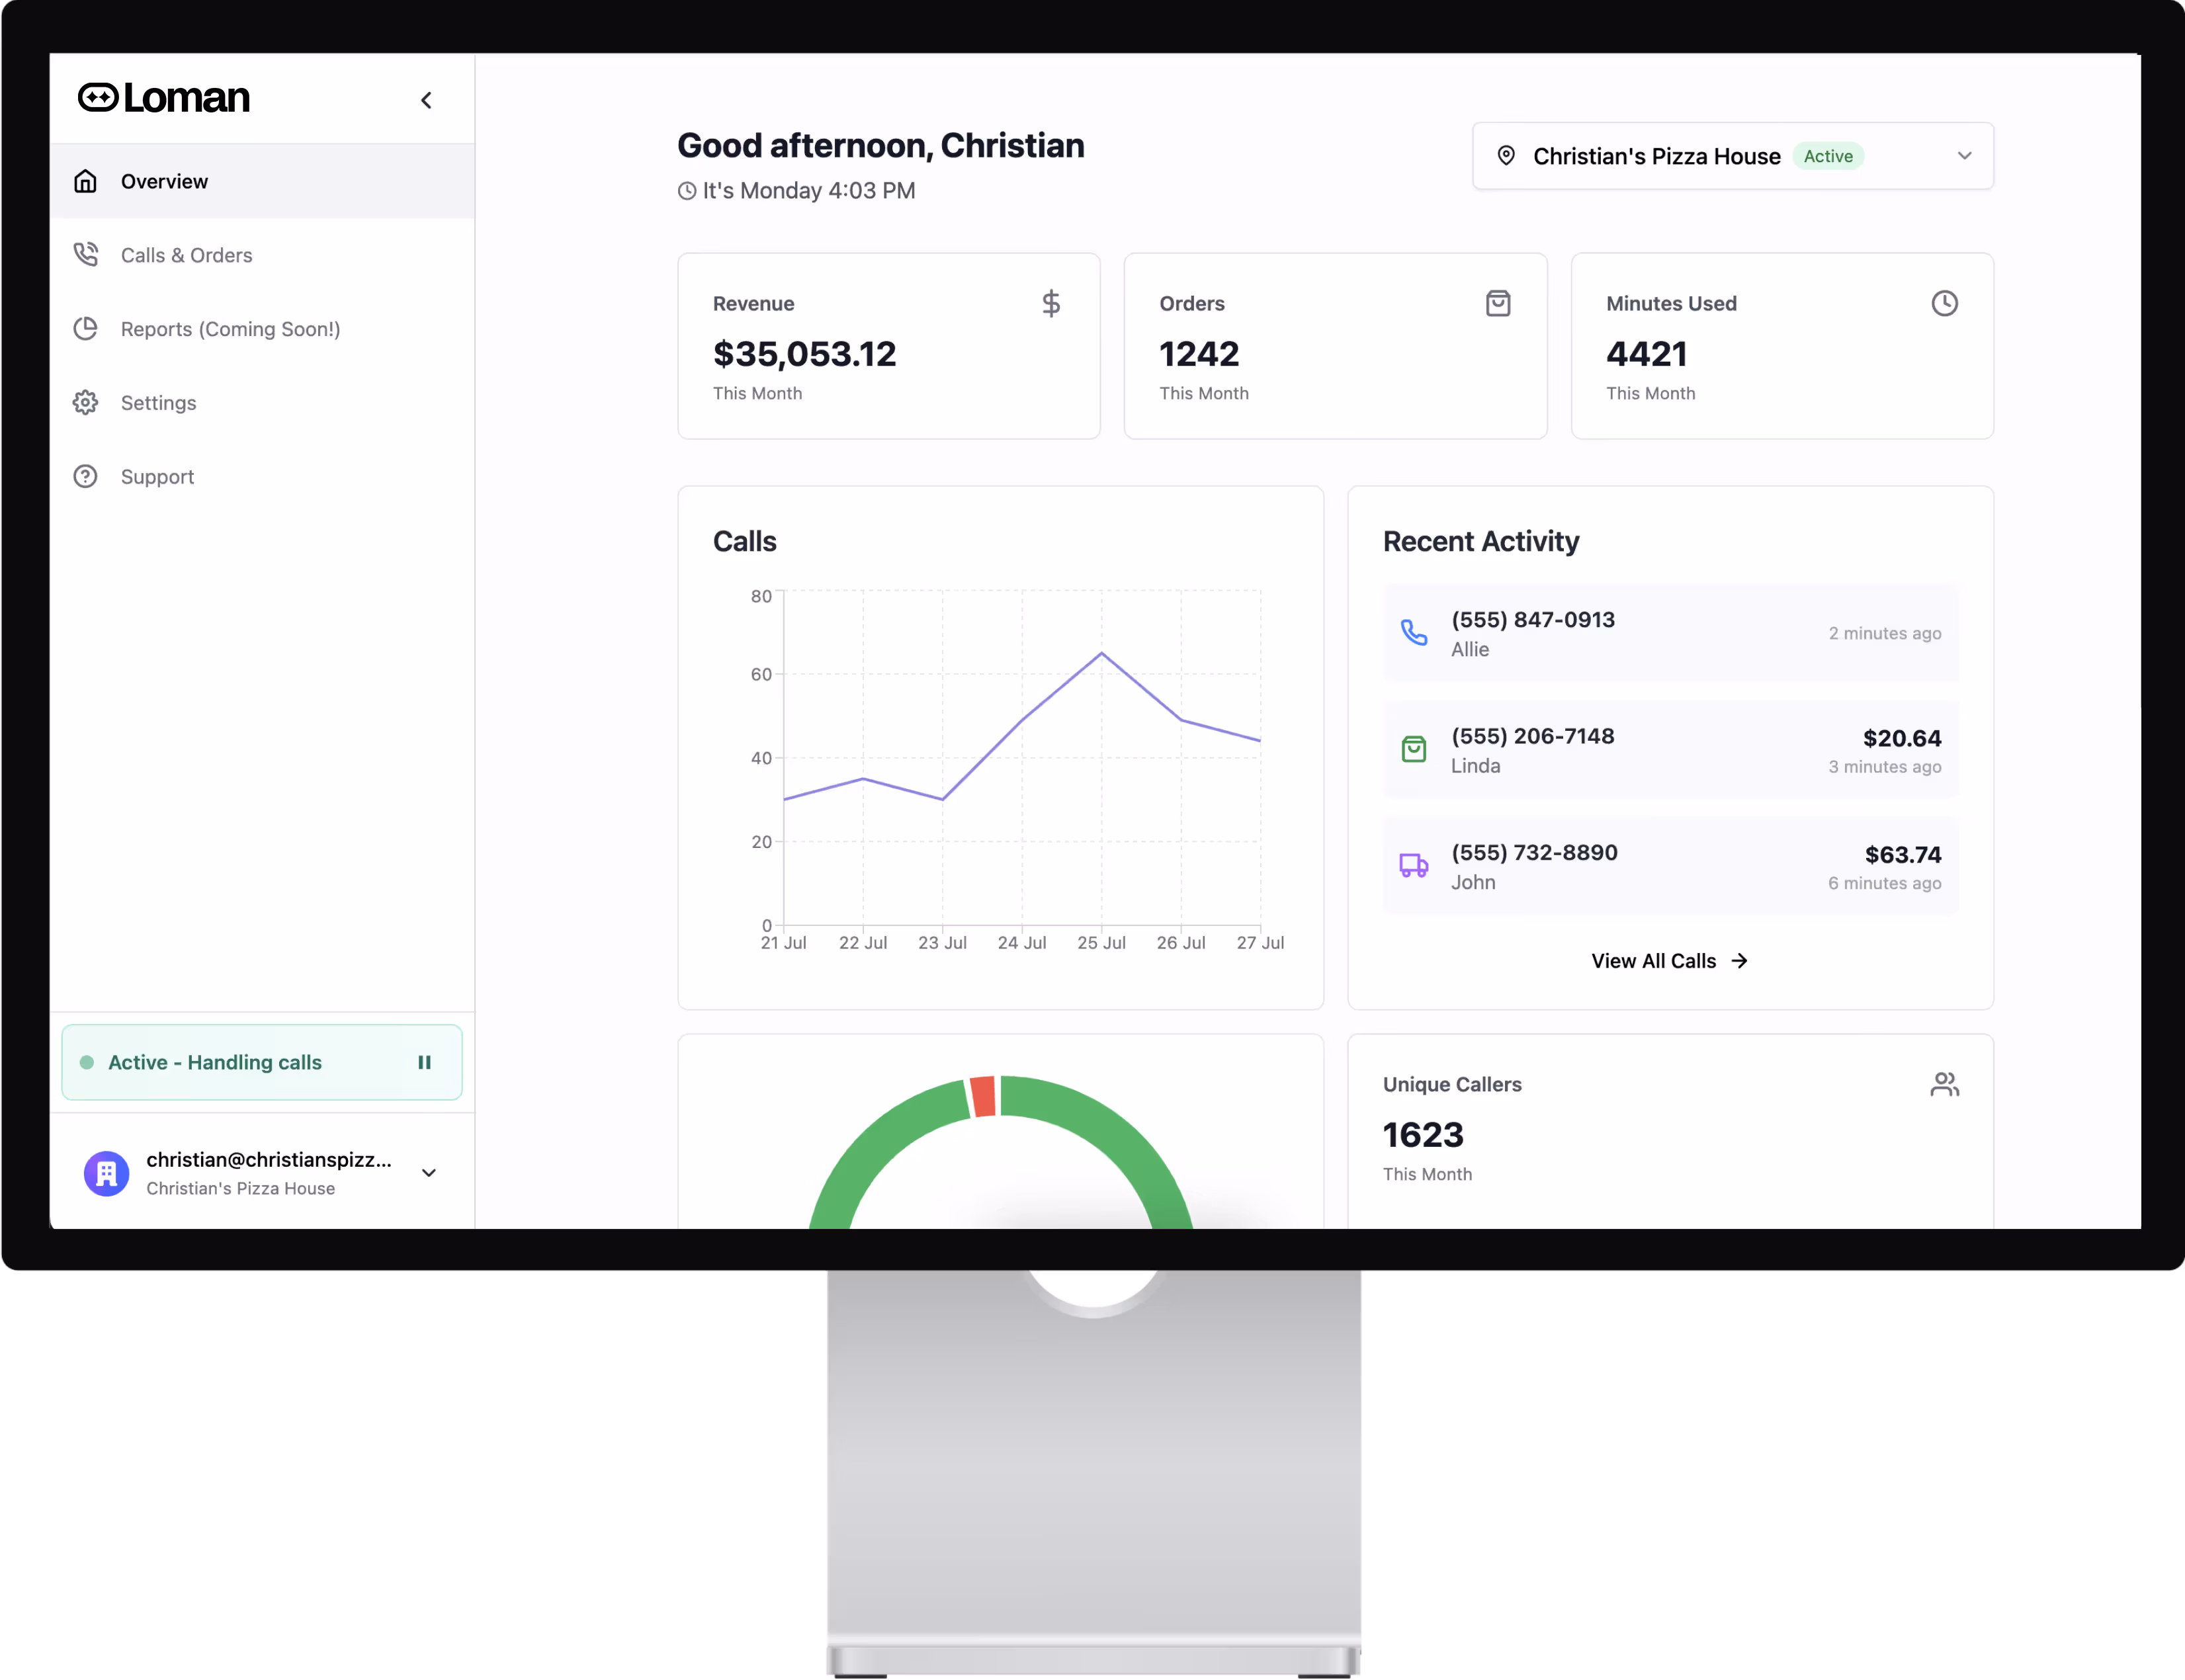This screenshot has width=2185, height=1680.
Task: Open the call from (555) 847-0913 Allie
Action: pyautogui.click(x=1671, y=634)
